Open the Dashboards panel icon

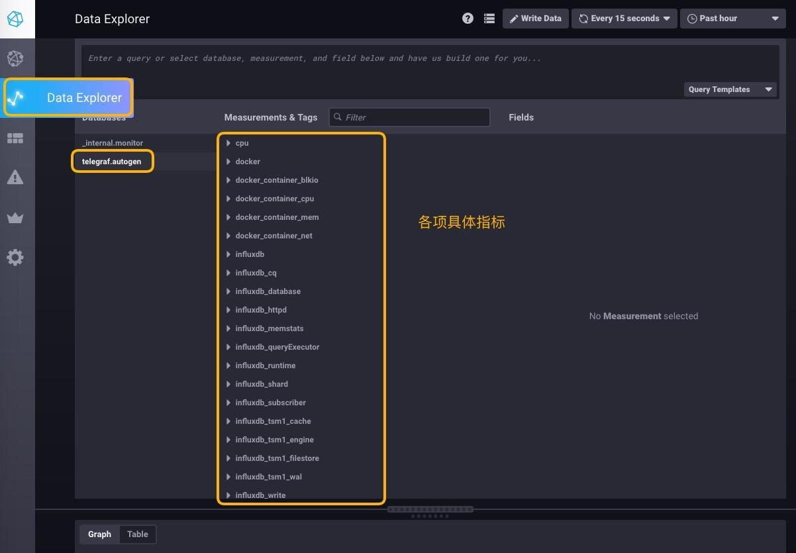[x=15, y=138]
